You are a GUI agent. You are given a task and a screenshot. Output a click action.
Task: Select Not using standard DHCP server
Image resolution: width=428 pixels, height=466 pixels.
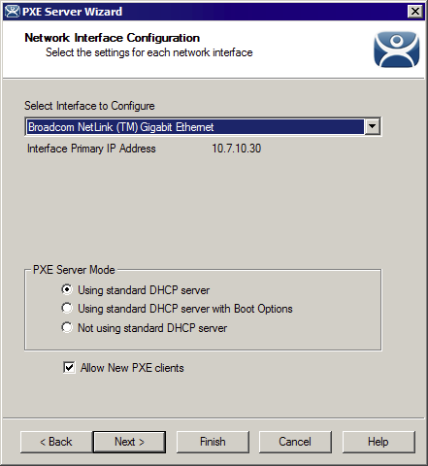pyautogui.click(x=67, y=327)
